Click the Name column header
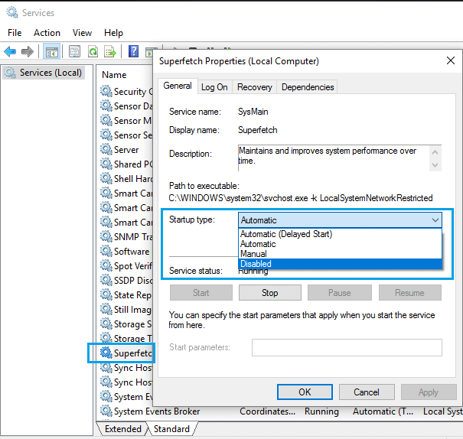Screen dimensions: 463x439 [114, 75]
